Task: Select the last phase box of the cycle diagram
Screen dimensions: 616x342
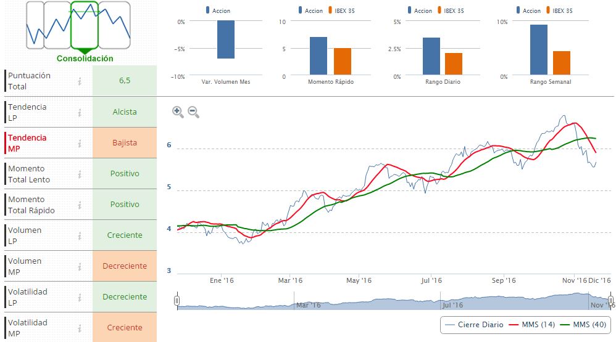Action: click(x=114, y=25)
